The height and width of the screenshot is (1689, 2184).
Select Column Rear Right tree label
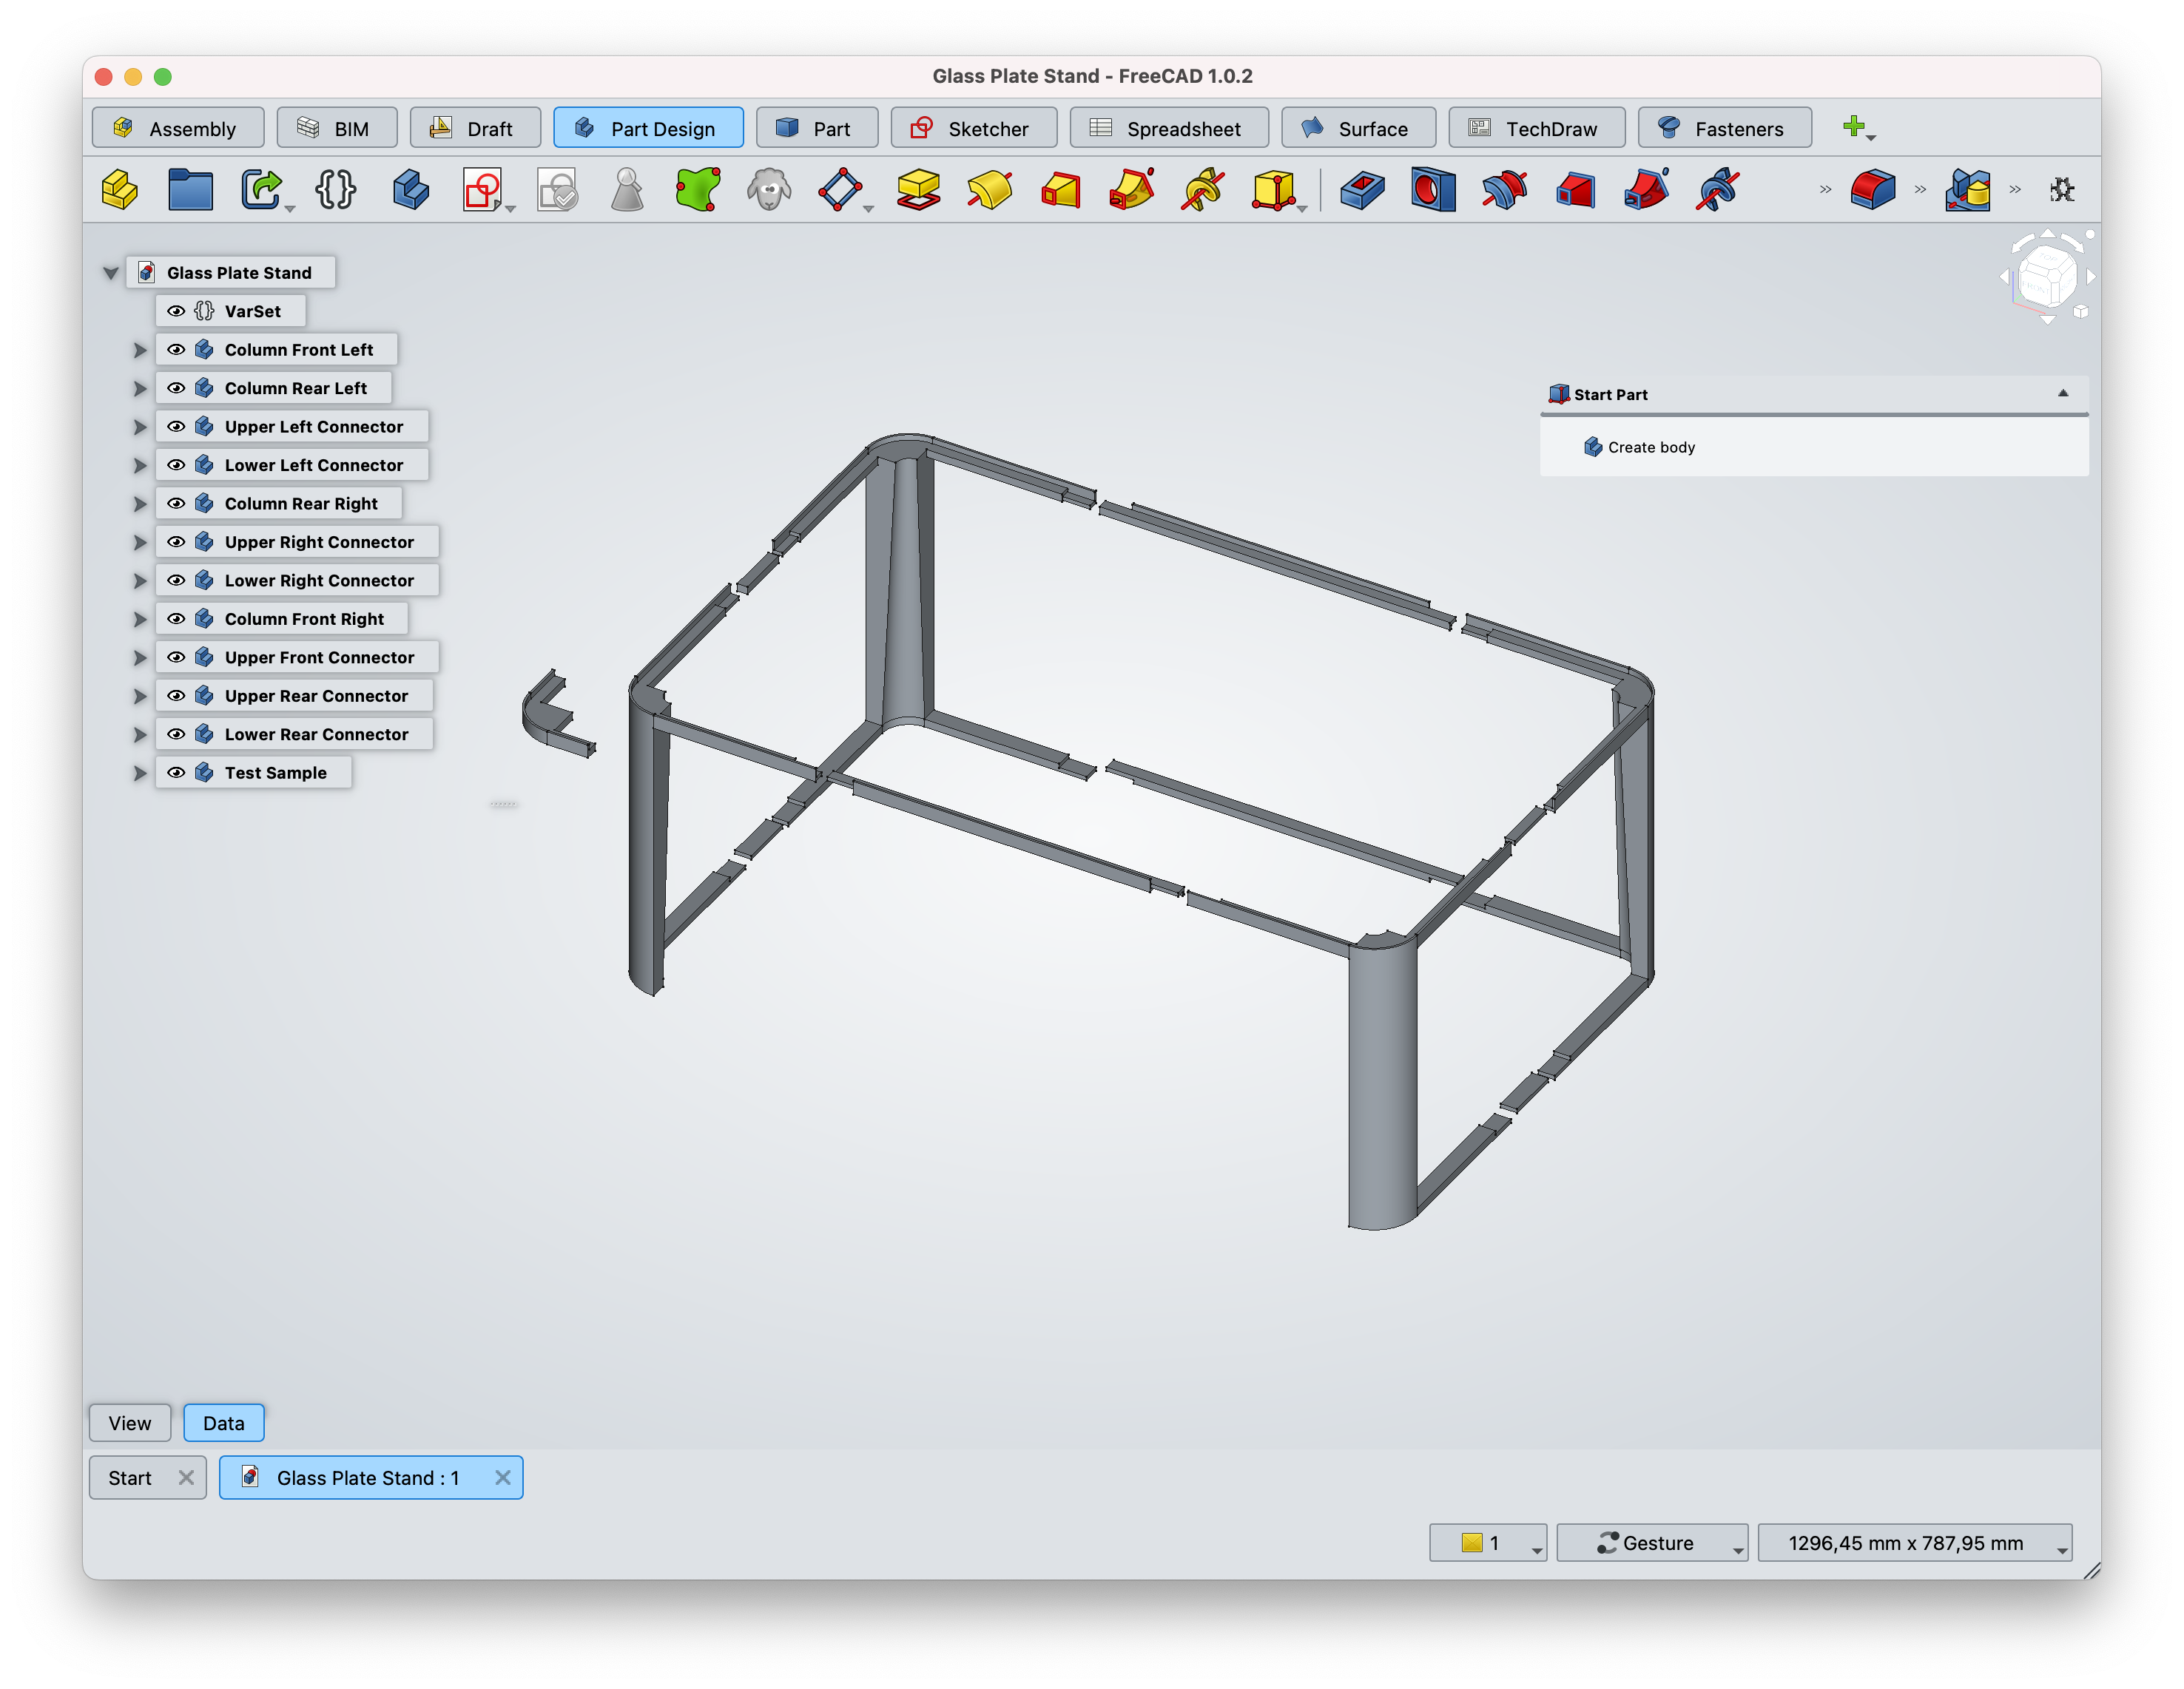301,504
